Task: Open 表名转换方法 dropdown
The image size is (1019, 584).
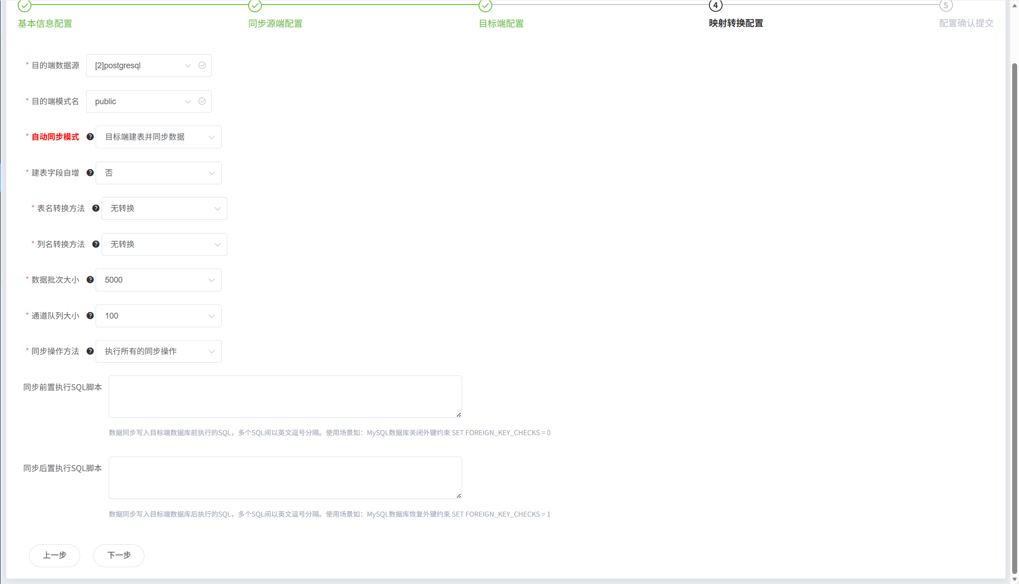Action: (164, 208)
